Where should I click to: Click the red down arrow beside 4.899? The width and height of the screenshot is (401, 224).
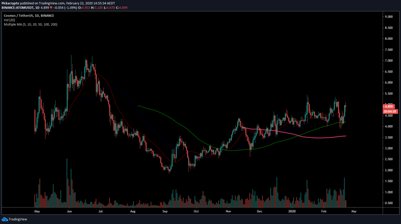coord(51,8)
